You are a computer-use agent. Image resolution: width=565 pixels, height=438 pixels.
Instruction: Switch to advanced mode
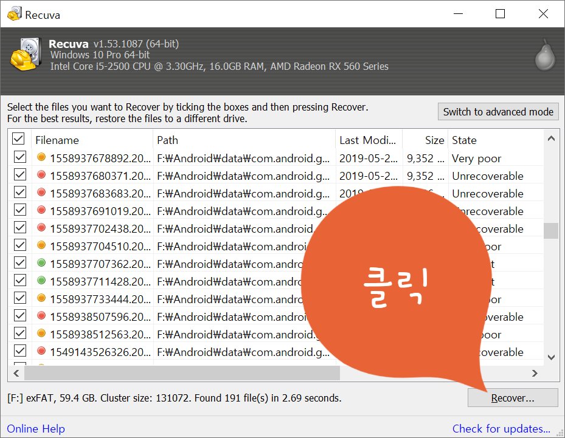498,112
